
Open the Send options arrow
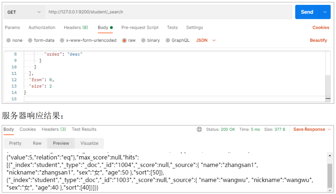click(325, 12)
